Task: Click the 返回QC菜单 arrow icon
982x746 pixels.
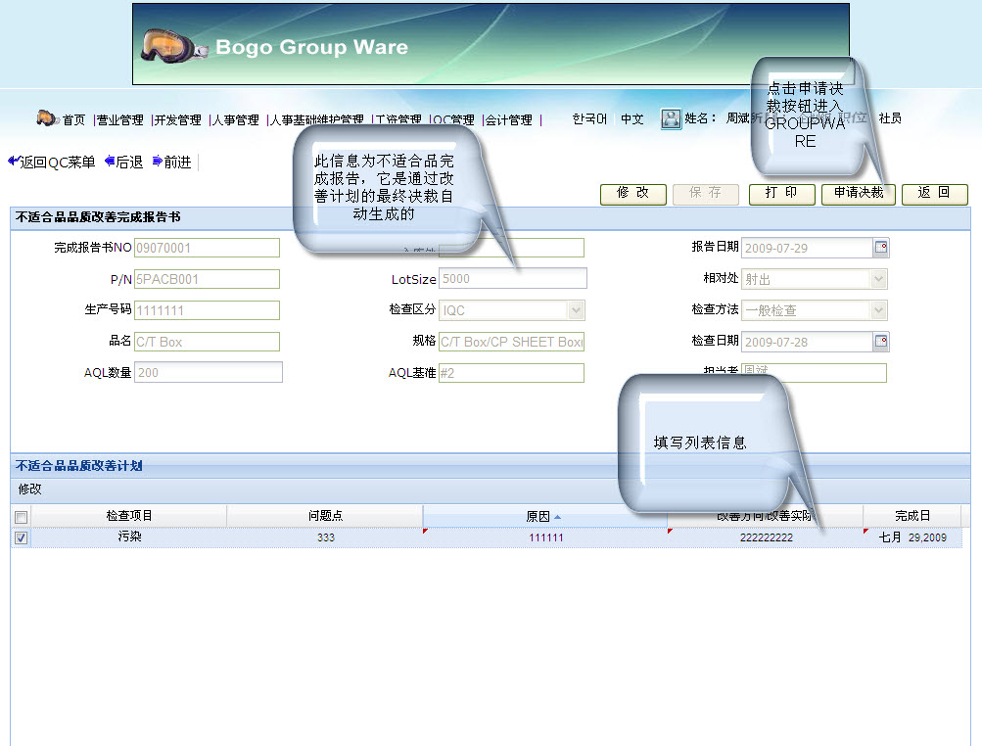Action: 14,162
